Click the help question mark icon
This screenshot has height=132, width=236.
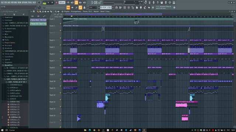coord(157,3)
